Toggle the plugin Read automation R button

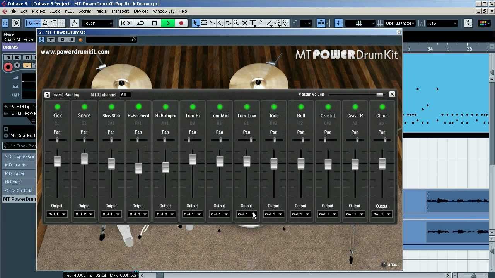click(63, 40)
